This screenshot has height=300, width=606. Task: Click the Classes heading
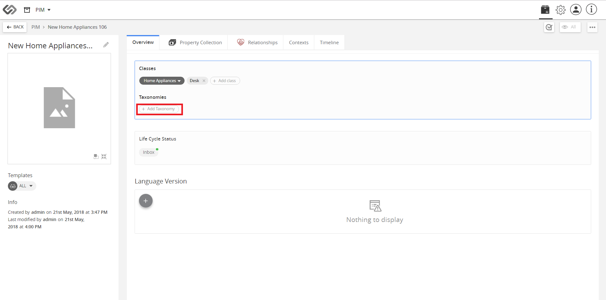147,69
